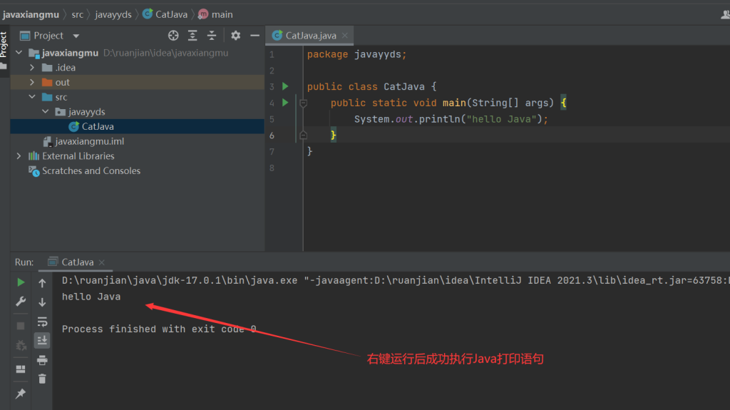
Task: Click the green Rerun button in Run panel
Action: tap(21, 282)
